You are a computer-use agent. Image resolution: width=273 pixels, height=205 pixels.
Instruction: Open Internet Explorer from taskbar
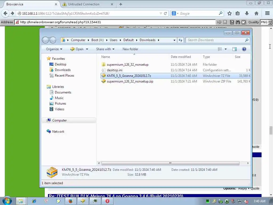pos(34,201)
